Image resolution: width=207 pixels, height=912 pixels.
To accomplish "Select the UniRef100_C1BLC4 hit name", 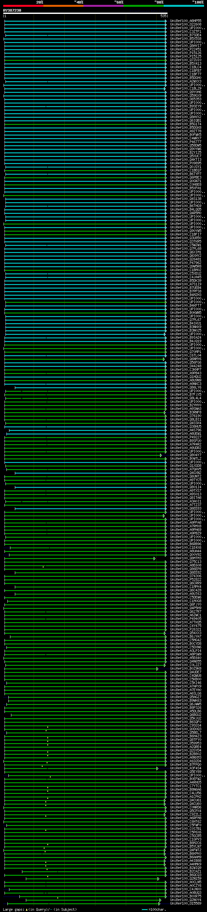I will [186, 67].
